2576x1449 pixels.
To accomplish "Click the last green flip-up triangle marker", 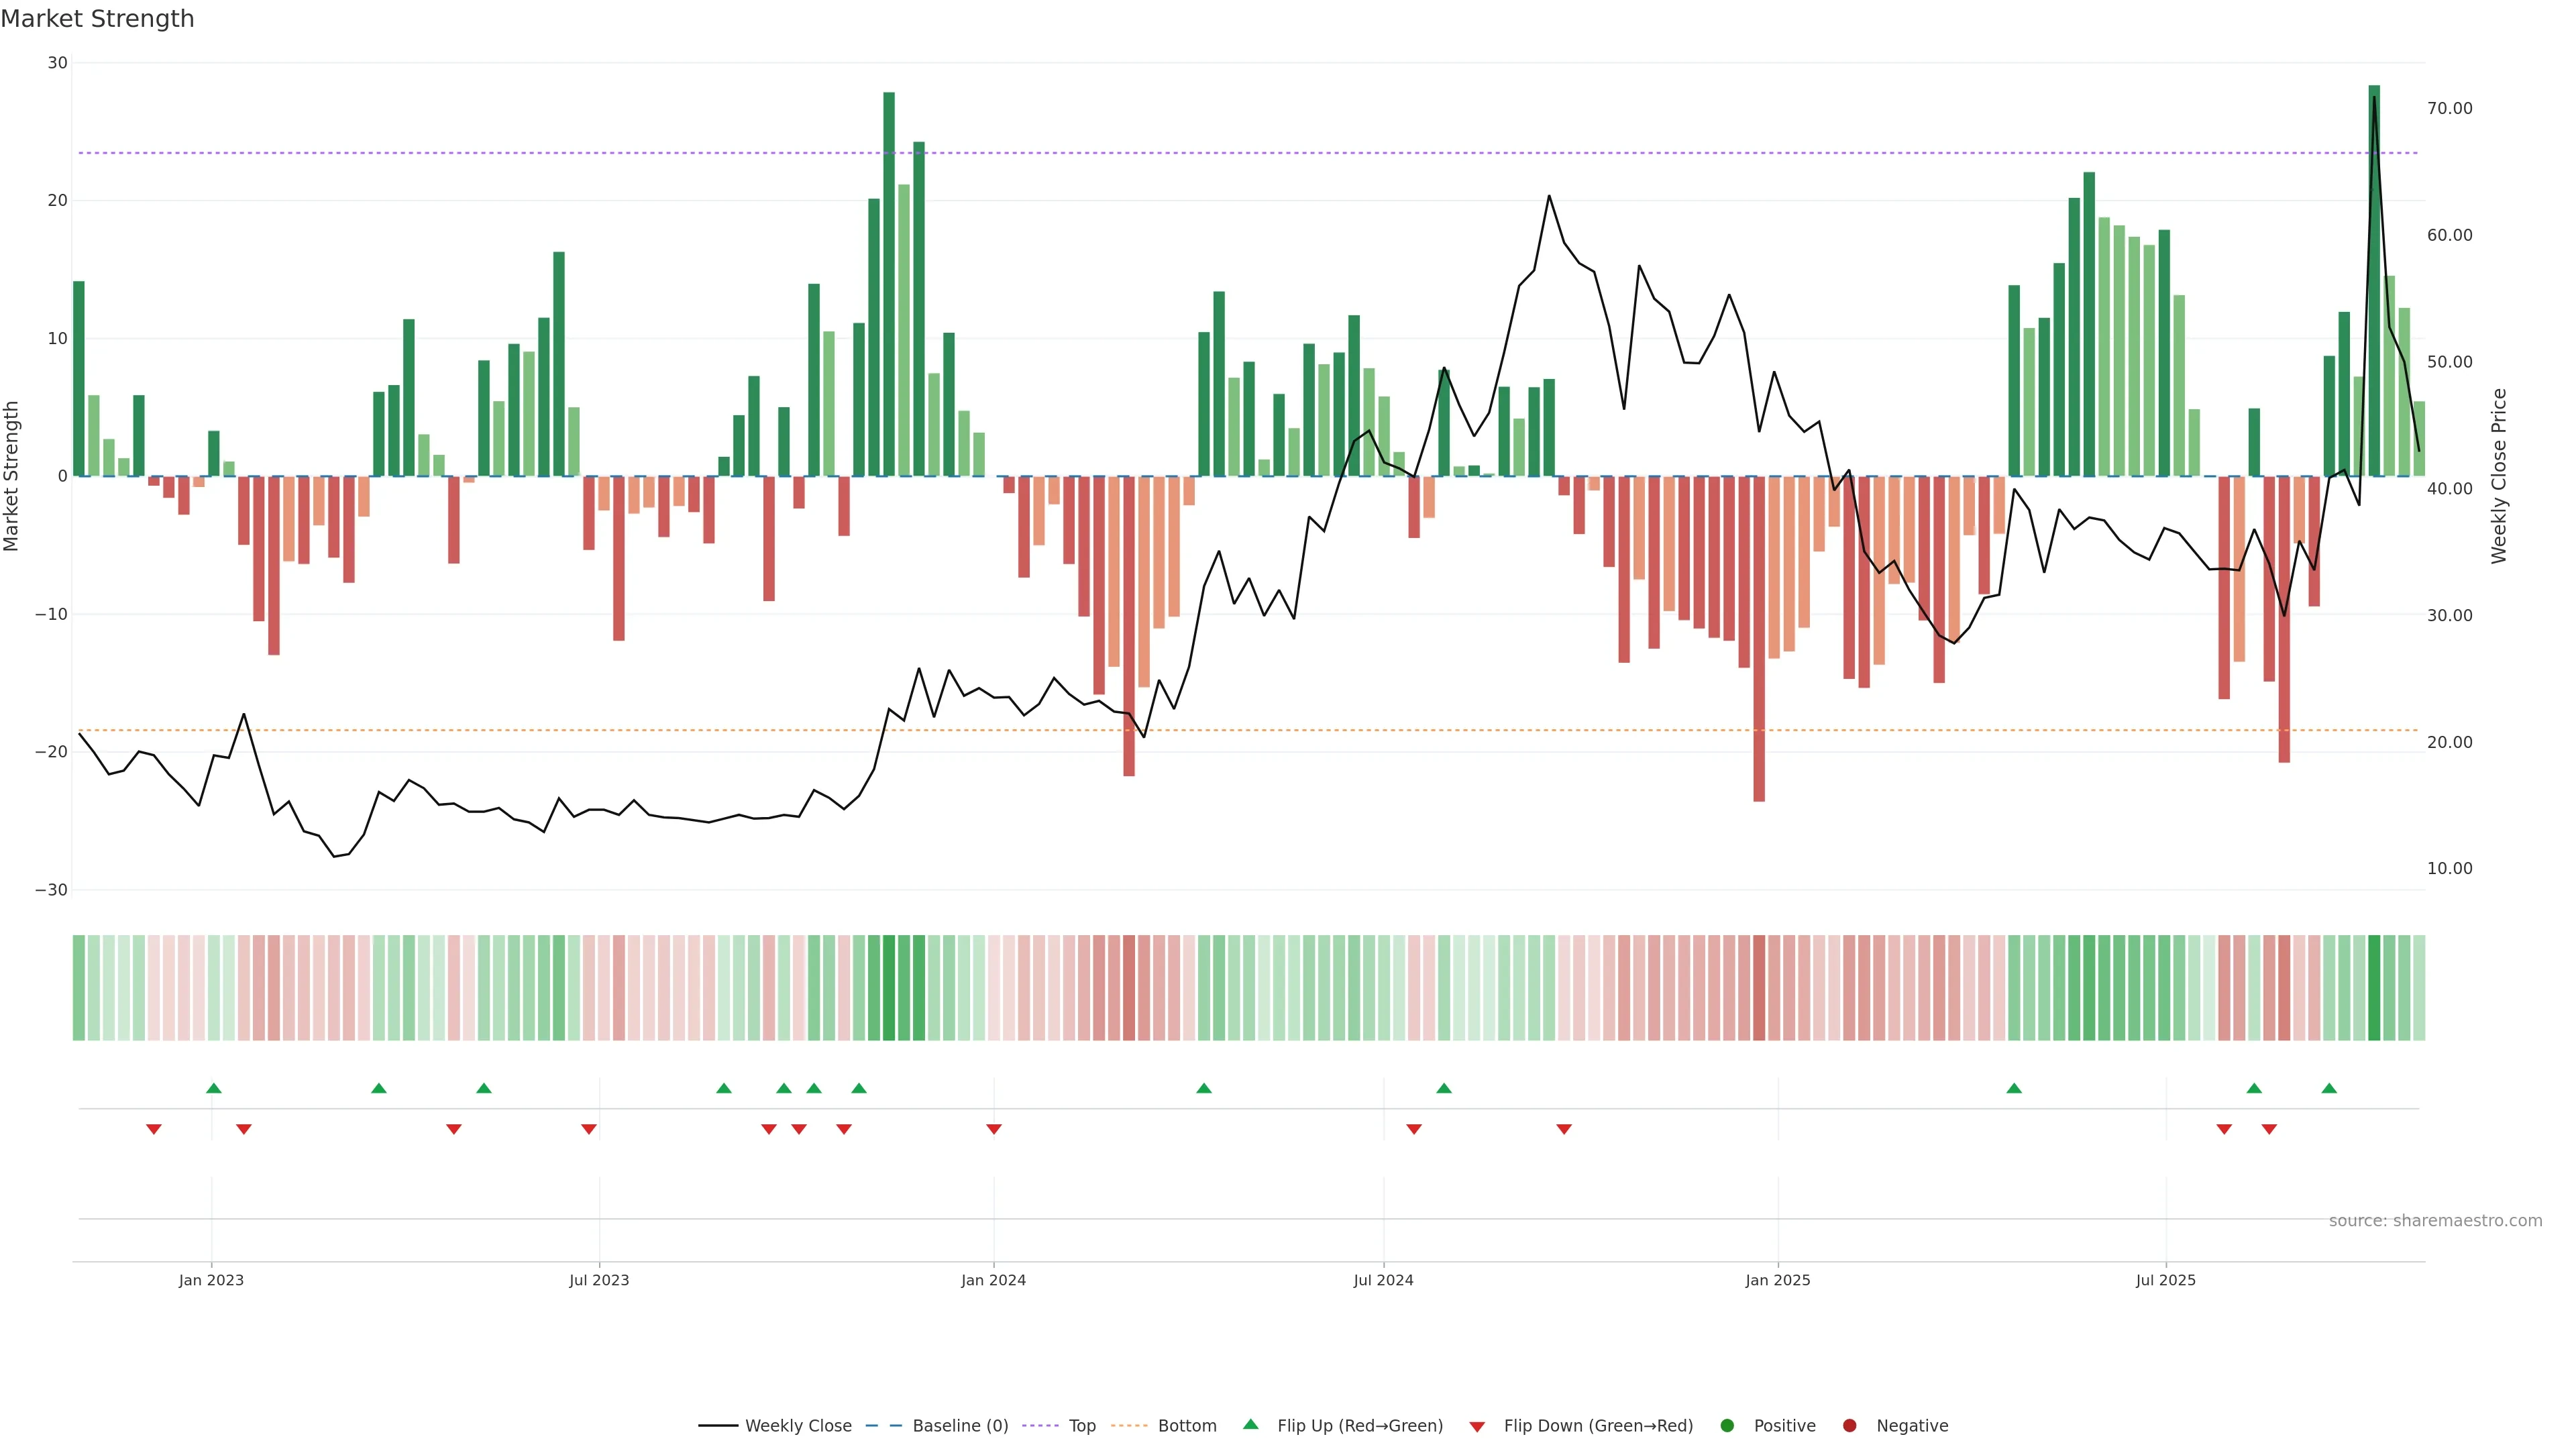I will (x=2329, y=1088).
